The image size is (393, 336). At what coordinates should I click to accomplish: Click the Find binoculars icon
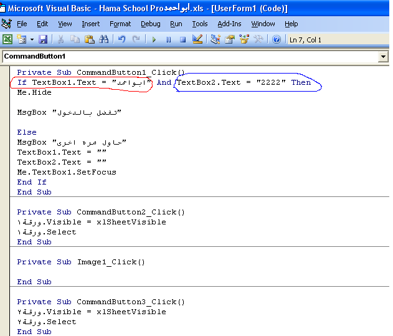click(103, 39)
